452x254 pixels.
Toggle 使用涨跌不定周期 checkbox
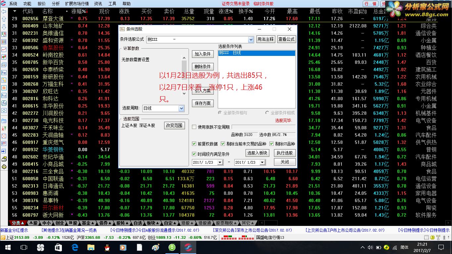(x=194, y=127)
